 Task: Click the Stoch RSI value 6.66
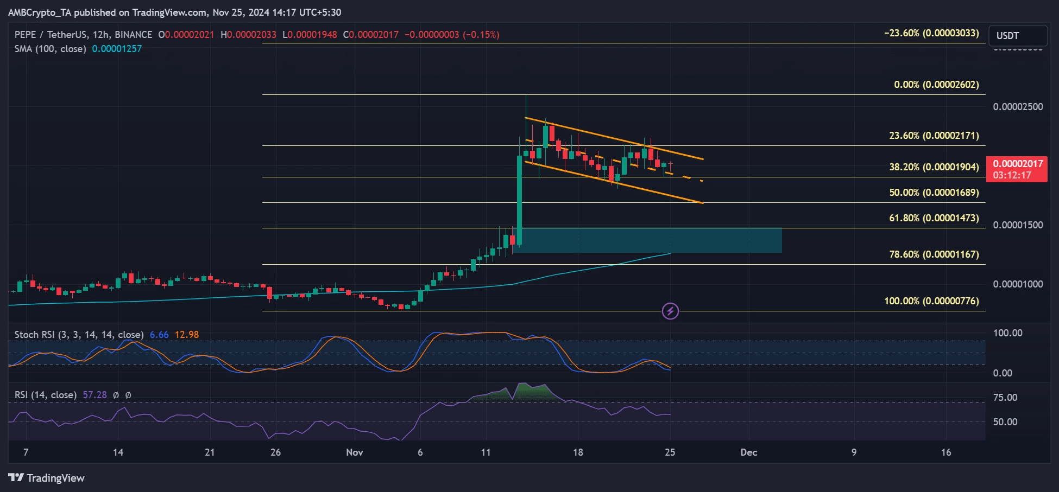(x=159, y=335)
